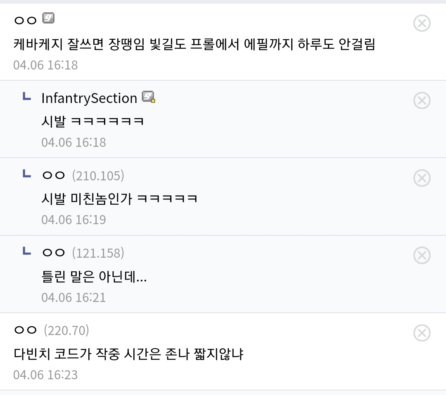Tap the reply arrow icon by 121.158 user

(27, 251)
